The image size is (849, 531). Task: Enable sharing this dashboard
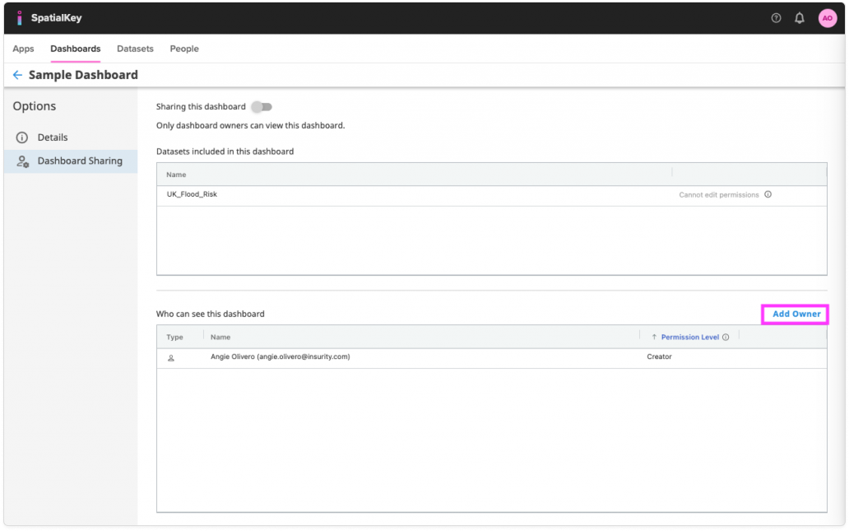[x=262, y=106]
